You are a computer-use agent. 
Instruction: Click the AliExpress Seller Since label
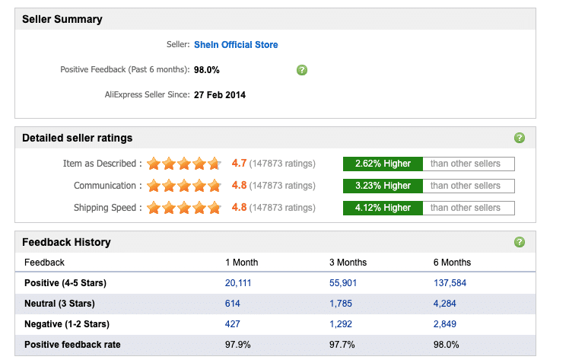[147, 94]
